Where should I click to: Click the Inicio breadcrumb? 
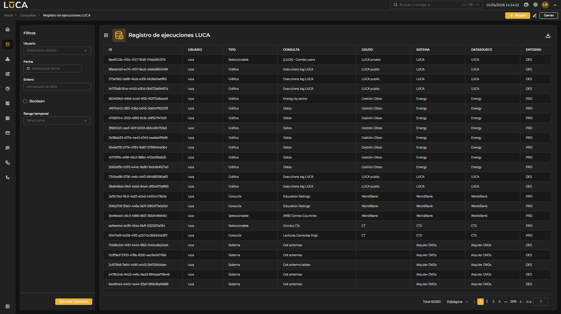click(x=9, y=15)
